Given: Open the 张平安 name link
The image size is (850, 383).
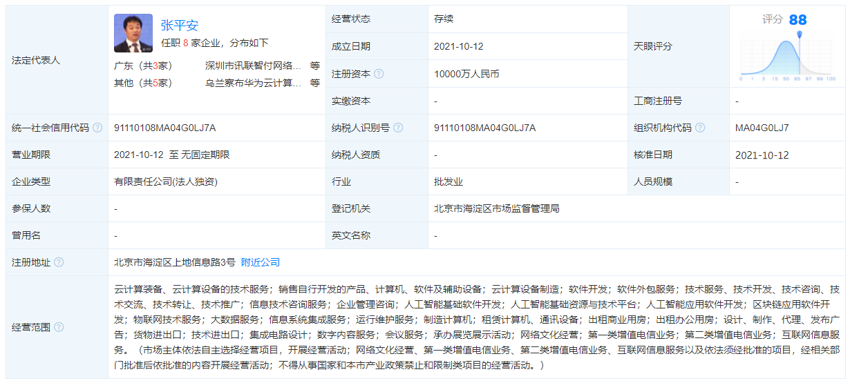Looking at the screenshot, I should 180,26.
